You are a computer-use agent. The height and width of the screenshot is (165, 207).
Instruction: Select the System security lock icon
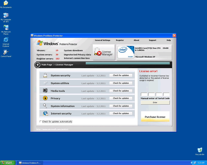point(45,76)
